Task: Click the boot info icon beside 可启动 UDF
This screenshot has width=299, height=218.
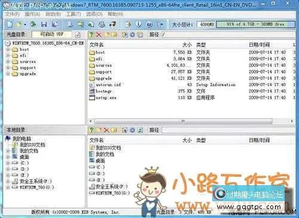Action: (78, 35)
